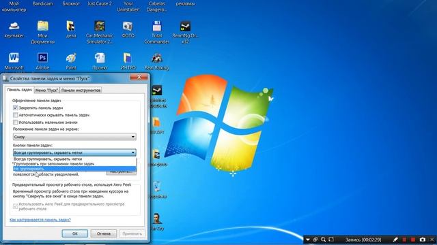Screen dimensions: 437x245
Task: Launch Car Mechanic Simulator shortcut
Action: click(100, 27)
